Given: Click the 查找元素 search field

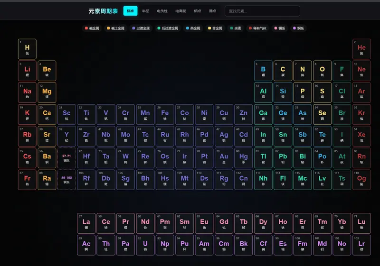Looking at the screenshot, I should 262,11.
